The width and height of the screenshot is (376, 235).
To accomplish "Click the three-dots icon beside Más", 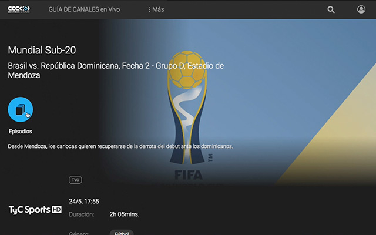I will tap(149, 9).
